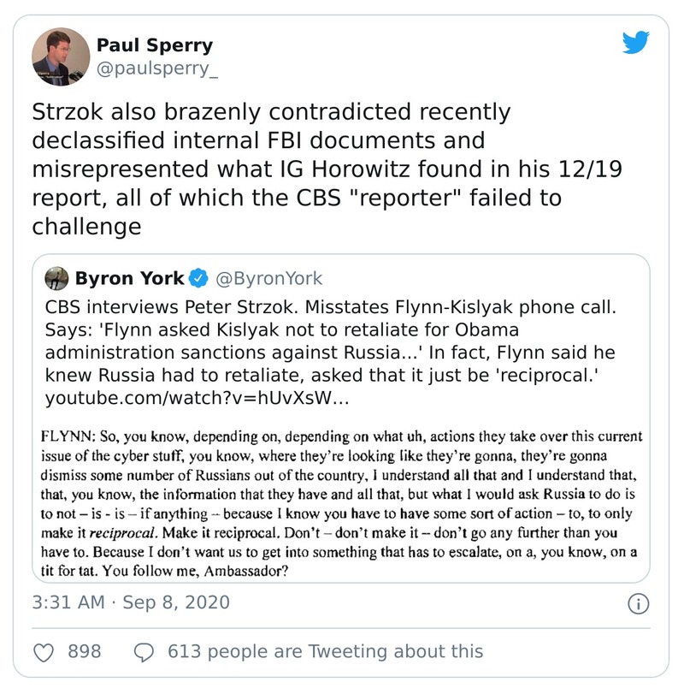Click the 898 likes count
The height and width of the screenshot is (694, 684).
(84, 652)
